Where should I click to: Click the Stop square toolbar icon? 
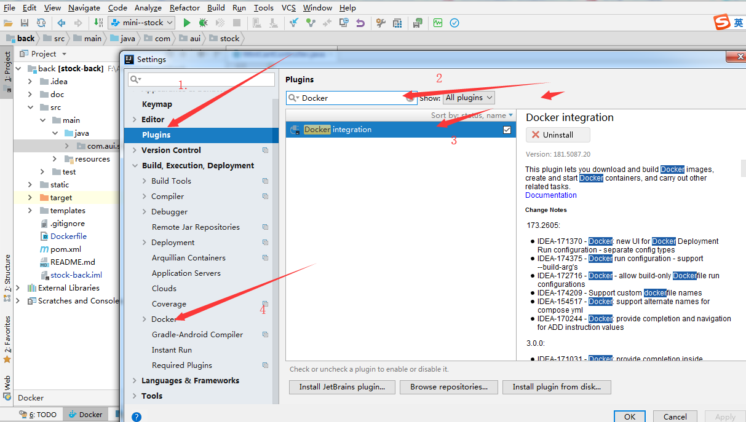coord(237,23)
